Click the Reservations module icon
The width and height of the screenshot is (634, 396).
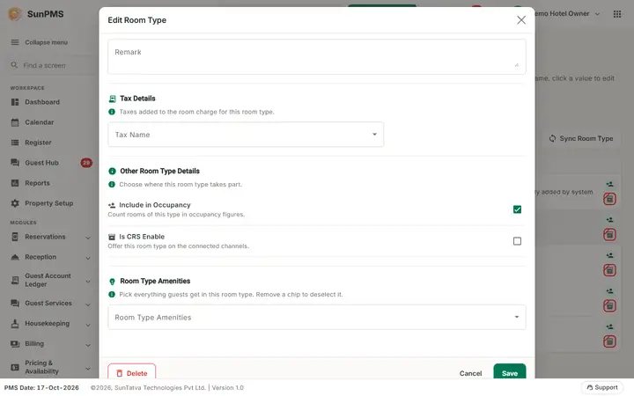(x=15, y=237)
